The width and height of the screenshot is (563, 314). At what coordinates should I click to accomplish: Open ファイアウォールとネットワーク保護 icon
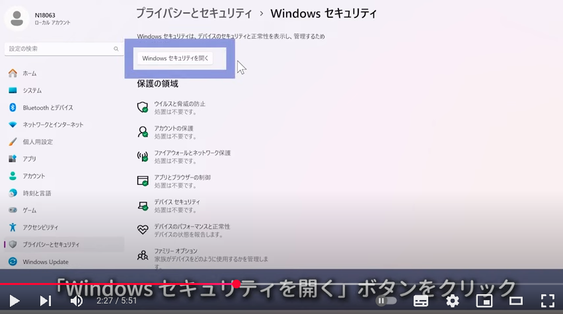tap(143, 156)
